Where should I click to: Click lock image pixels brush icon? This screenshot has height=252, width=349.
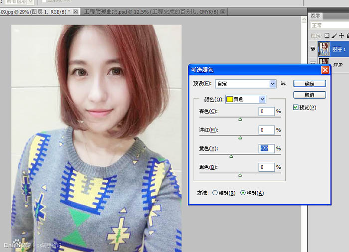click(x=334, y=36)
